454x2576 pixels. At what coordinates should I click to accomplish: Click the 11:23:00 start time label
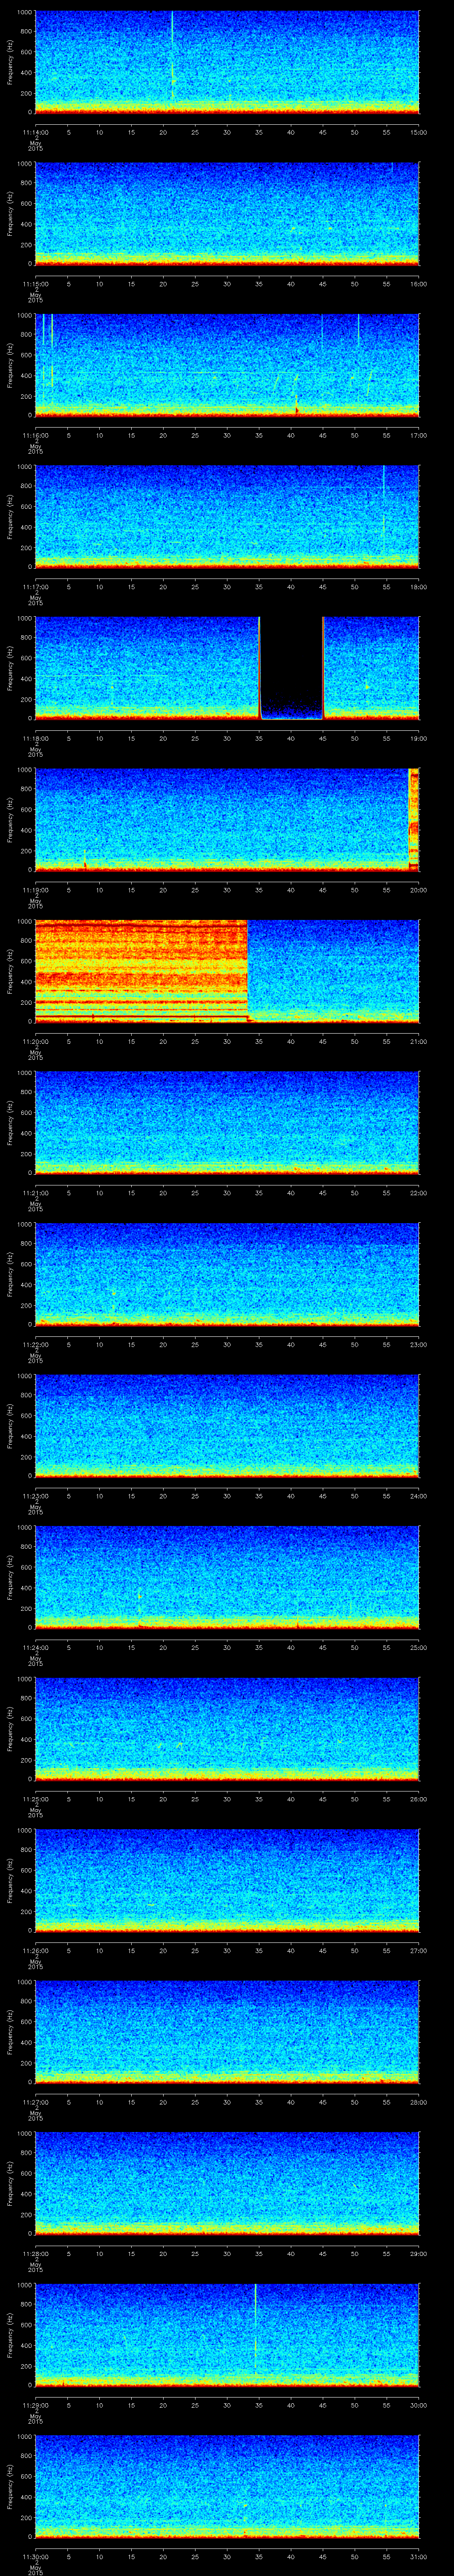(x=35, y=1496)
